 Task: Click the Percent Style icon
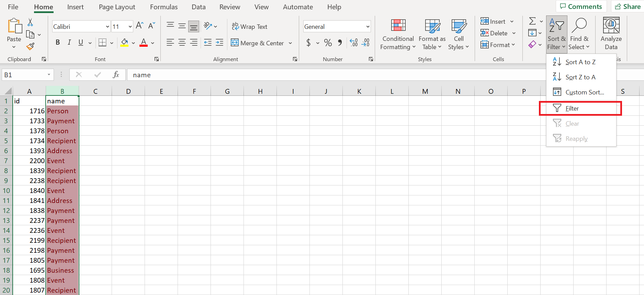tap(328, 43)
